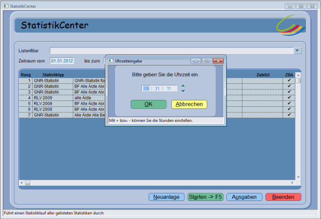This screenshot has width=321, height=219.
Task: Toggle ZBA checkmark in row 4
Action: click(289, 98)
